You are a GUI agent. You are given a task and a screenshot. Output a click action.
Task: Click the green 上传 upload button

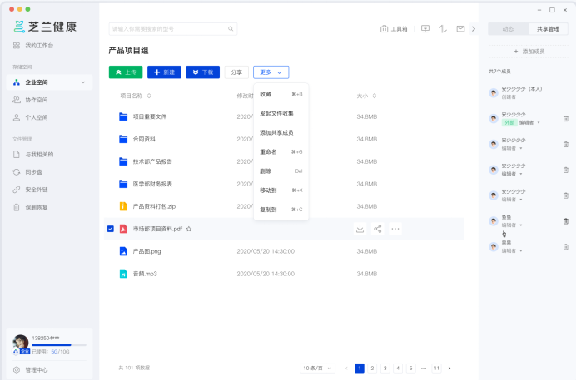point(125,72)
